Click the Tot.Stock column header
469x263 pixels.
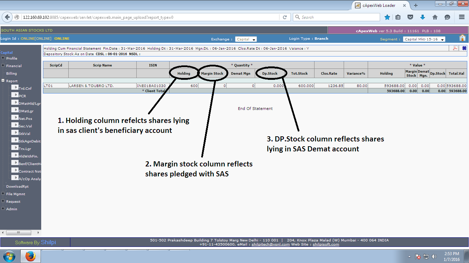299,73
